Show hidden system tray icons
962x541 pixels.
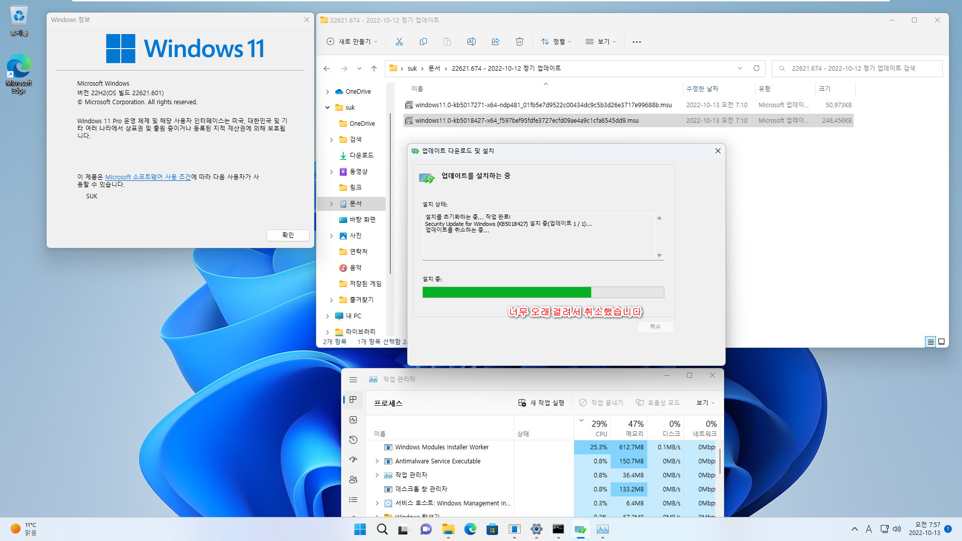pyautogui.click(x=855, y=529)
